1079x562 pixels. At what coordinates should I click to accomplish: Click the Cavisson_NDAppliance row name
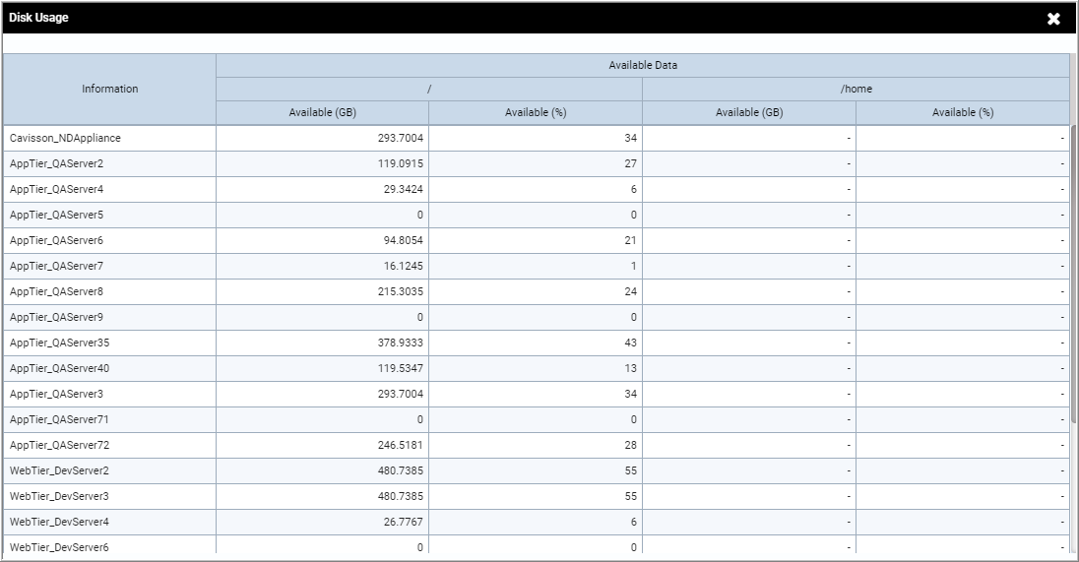[65, 138]
